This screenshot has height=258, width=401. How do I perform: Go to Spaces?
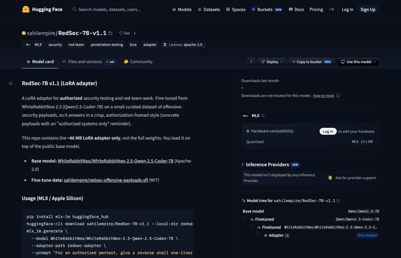235,10
